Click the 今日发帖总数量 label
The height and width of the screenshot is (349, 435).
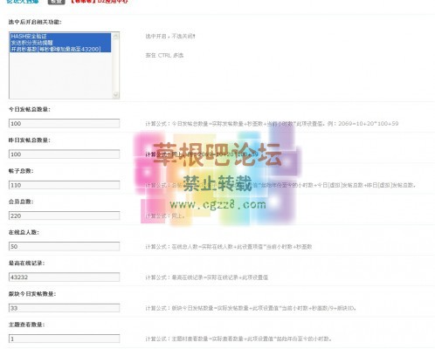30,109
